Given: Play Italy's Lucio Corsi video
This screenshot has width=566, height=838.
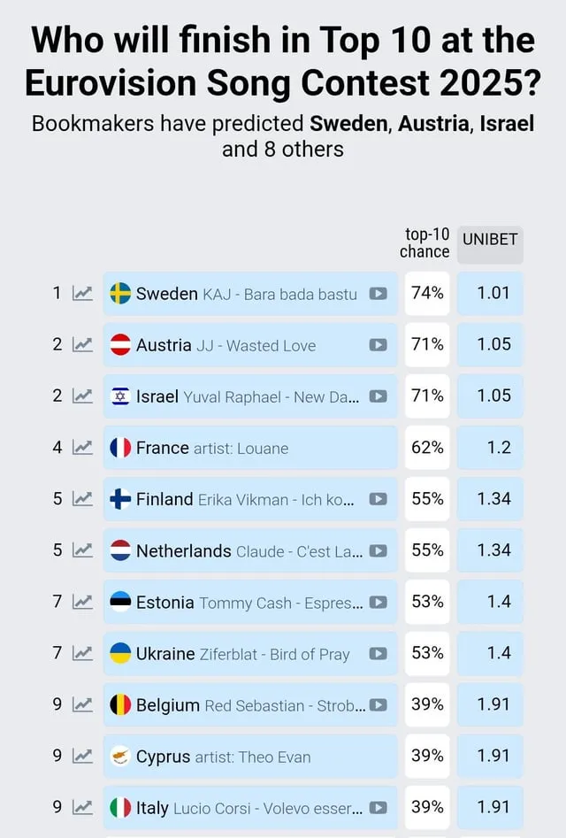Looking at the screenshot, I should [378, 807].
